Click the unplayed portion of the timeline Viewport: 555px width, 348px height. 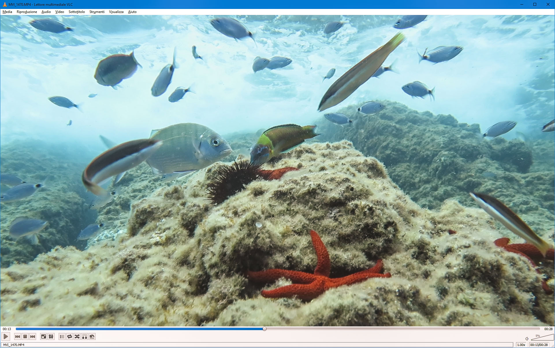[x=403, y=329]
